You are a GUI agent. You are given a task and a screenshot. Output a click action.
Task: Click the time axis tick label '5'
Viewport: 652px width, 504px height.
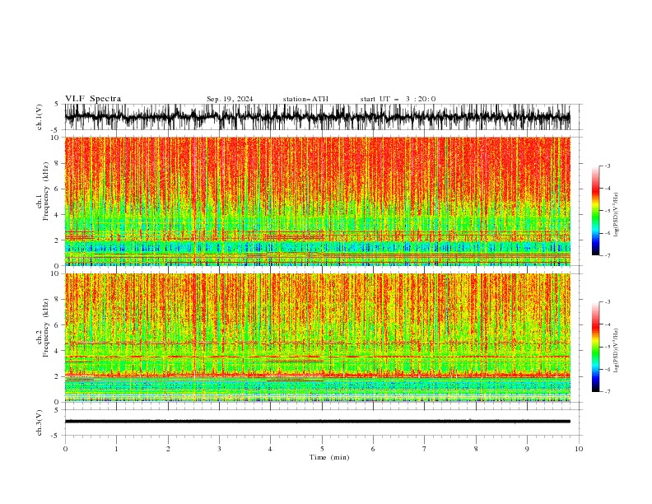(x=322, y=449)
